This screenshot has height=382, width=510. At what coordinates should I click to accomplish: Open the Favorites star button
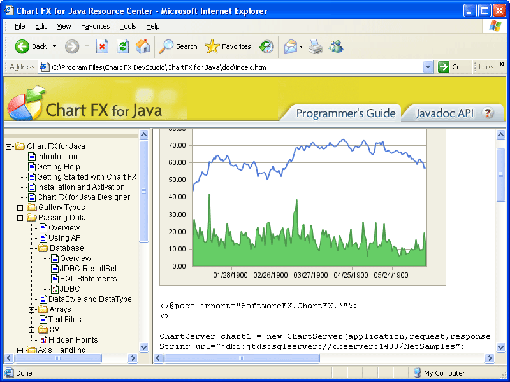coord(228,46)
